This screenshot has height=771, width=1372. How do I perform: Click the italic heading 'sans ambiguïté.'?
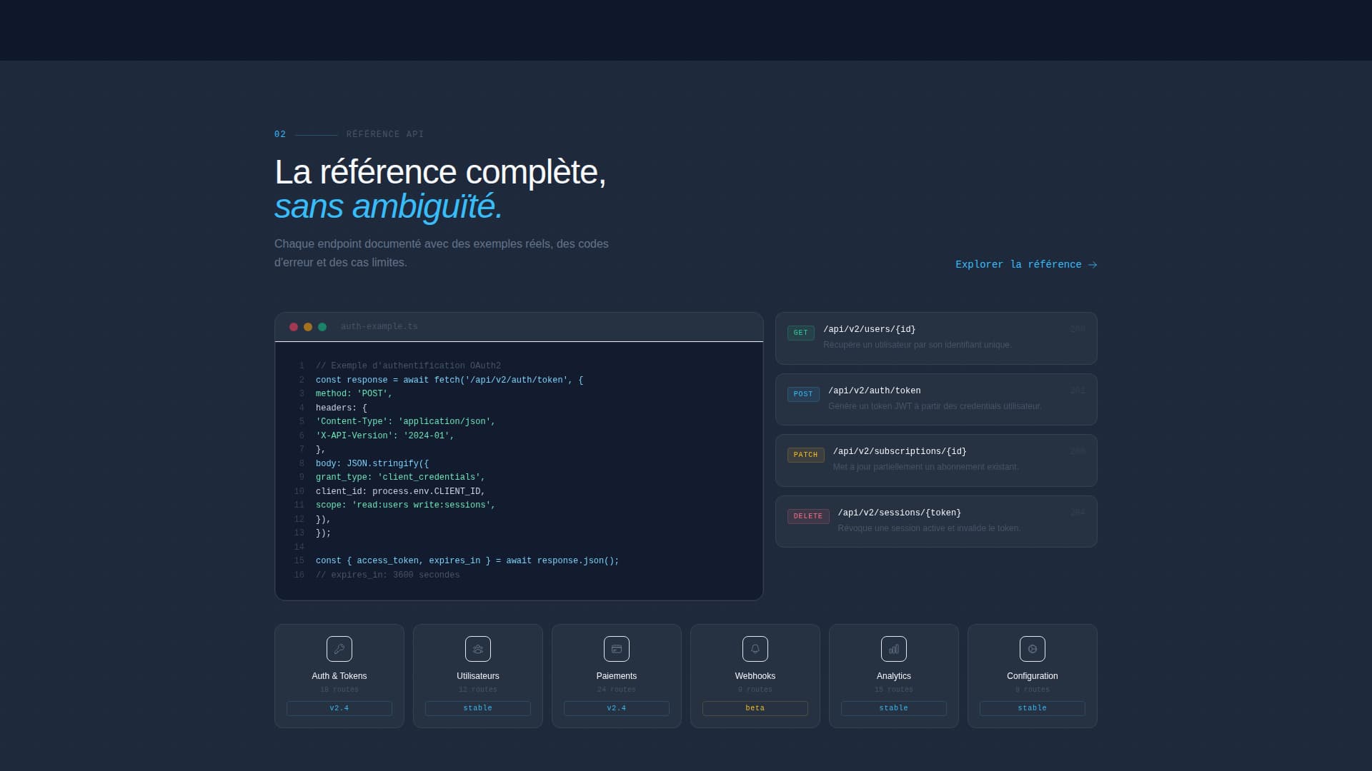pyautogui.click(x=389, y=206)
